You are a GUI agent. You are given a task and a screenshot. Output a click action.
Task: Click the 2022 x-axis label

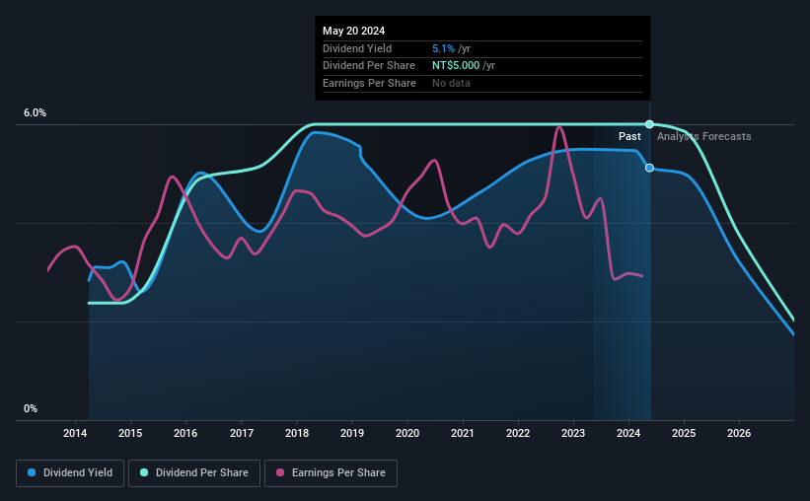tap(518, 433)
